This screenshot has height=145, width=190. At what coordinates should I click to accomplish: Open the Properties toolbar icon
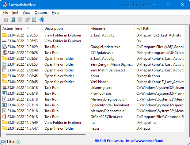coord(27,20)
